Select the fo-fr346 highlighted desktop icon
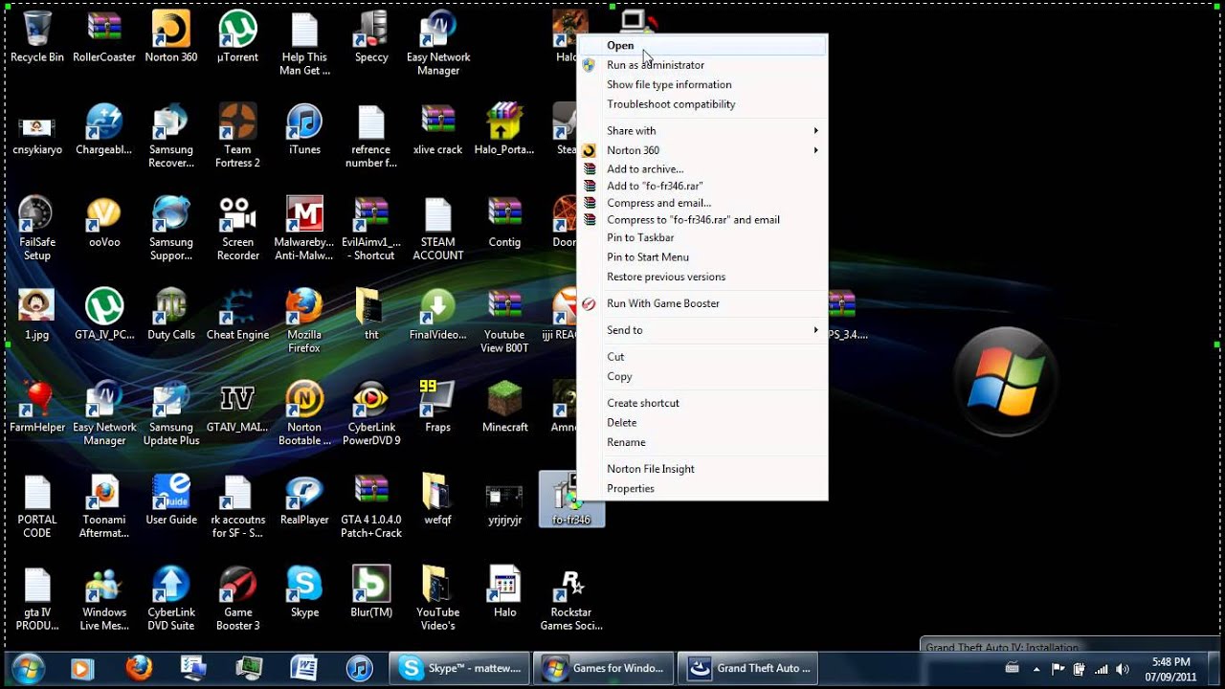 click(x=571, y=500)
